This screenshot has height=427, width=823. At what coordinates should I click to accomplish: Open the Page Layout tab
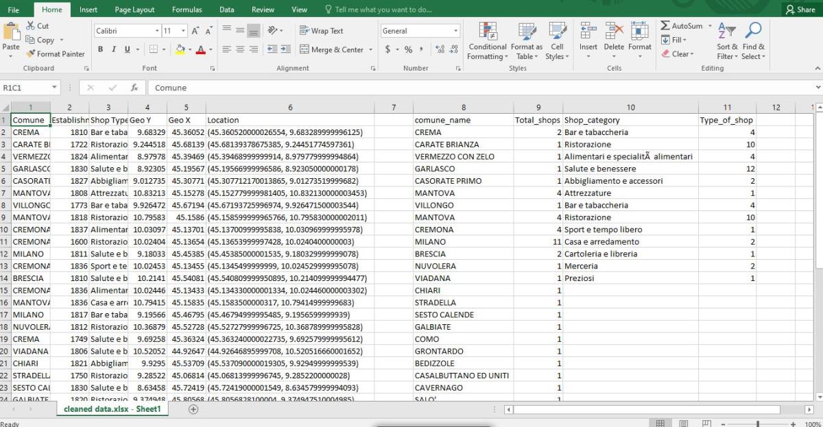(x=134, y=10)
